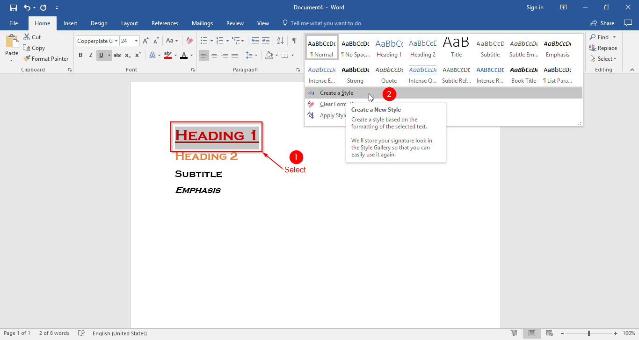Click the word count in the status bar
The width and height of the screenshot is (639, 340).
[x=54, y=333]
